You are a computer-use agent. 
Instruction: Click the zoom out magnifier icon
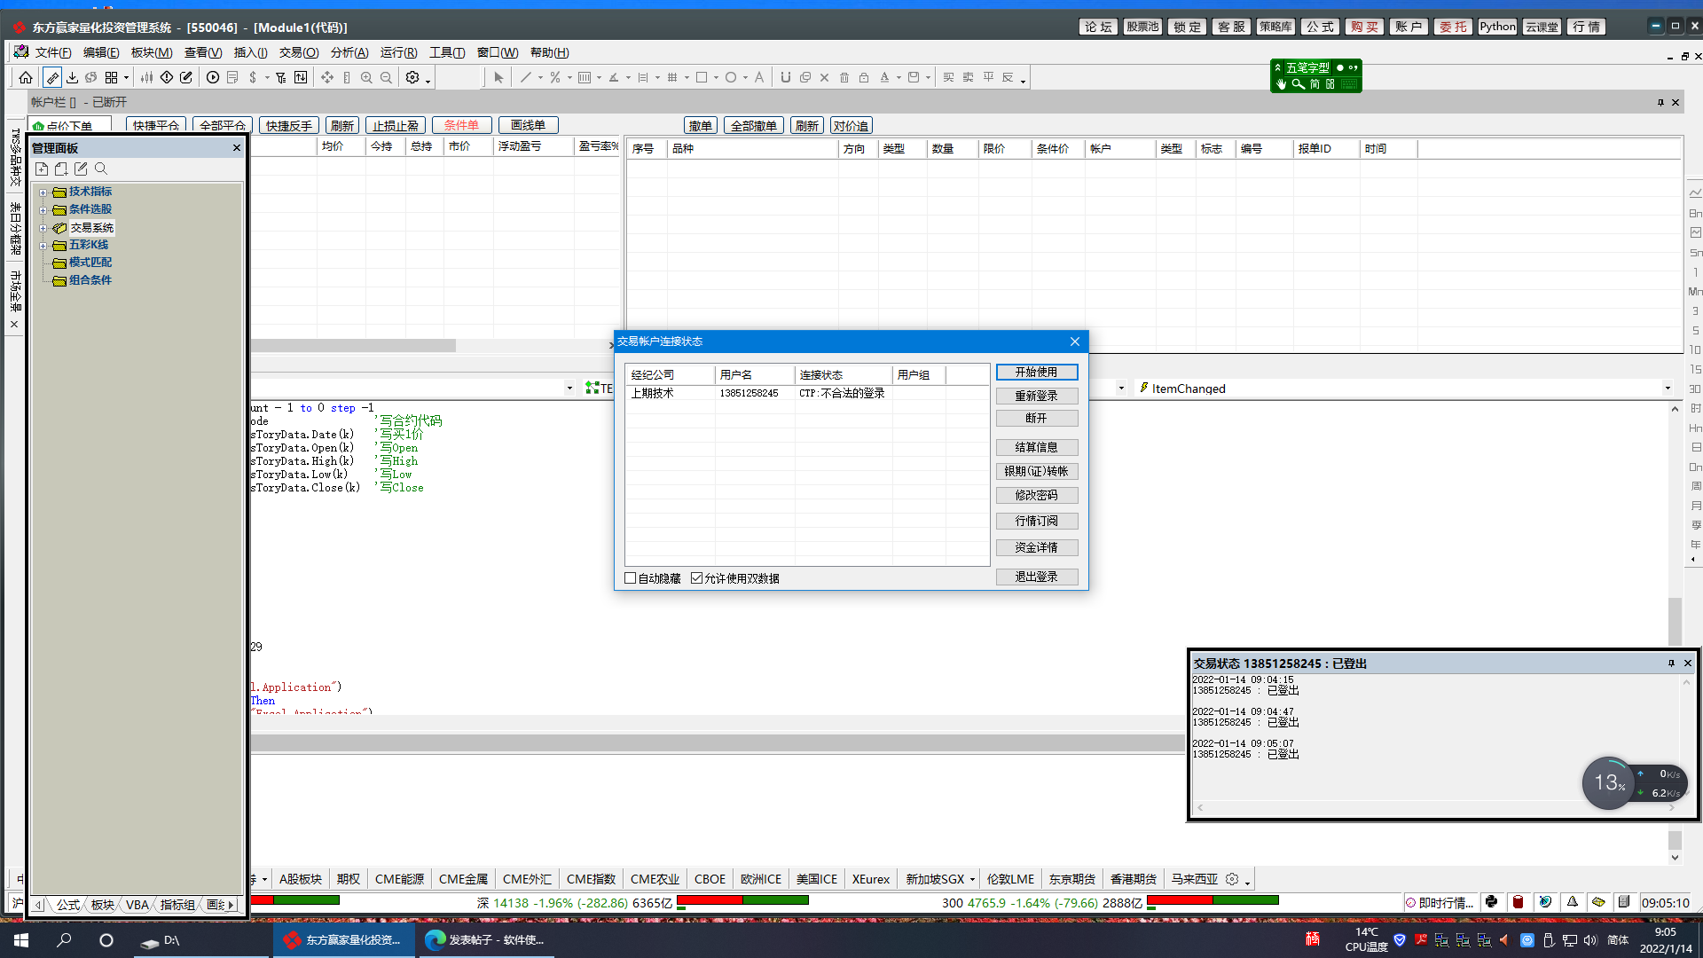click(x=386, y=78)
